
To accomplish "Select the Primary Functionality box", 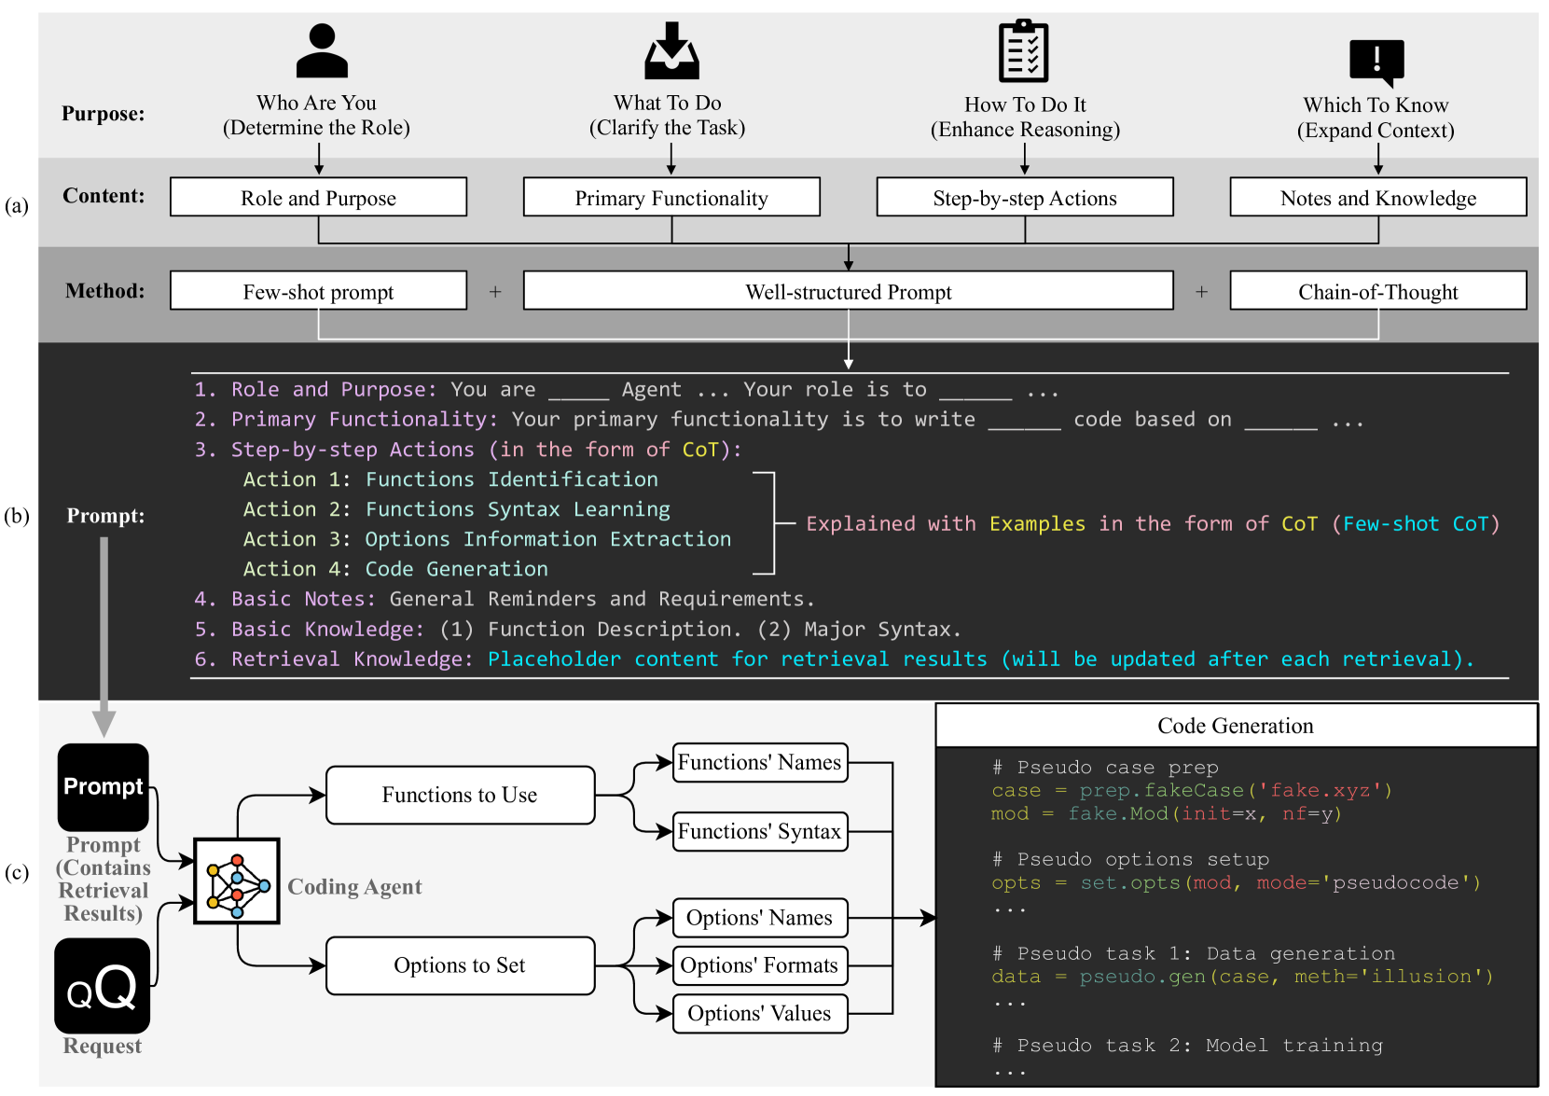I will [x=671, y=198].
